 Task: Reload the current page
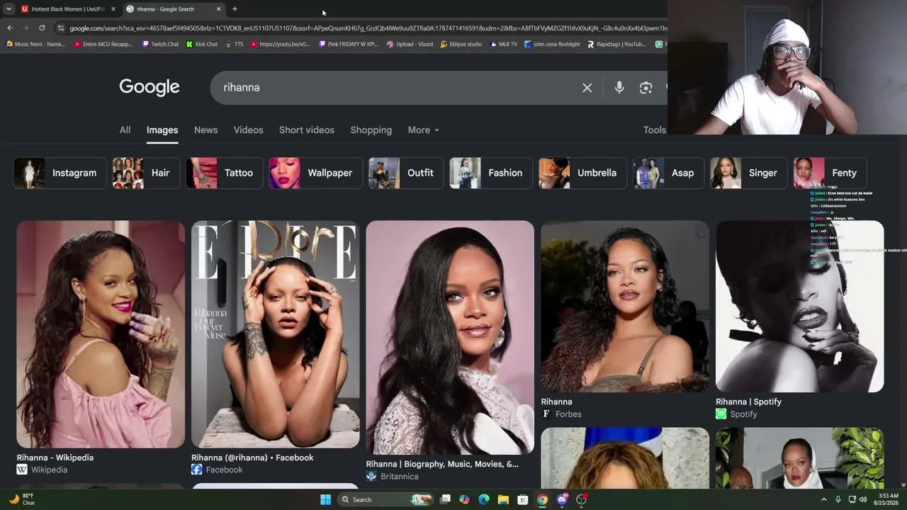pyautogui.click(x=42, y=28)
